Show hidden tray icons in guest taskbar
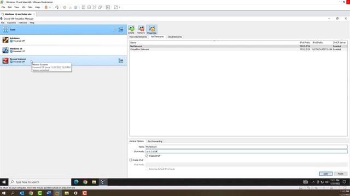 click(313, 182)
